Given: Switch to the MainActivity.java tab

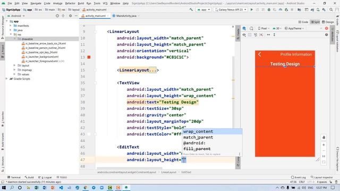Looking at the screenshot, I should coord(126,16).
